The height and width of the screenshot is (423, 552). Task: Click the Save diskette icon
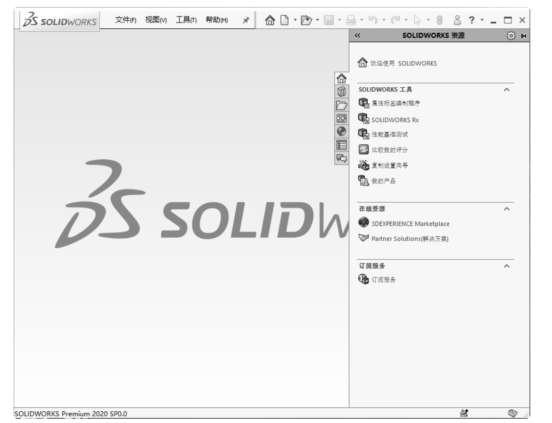[x=329, y=20]
